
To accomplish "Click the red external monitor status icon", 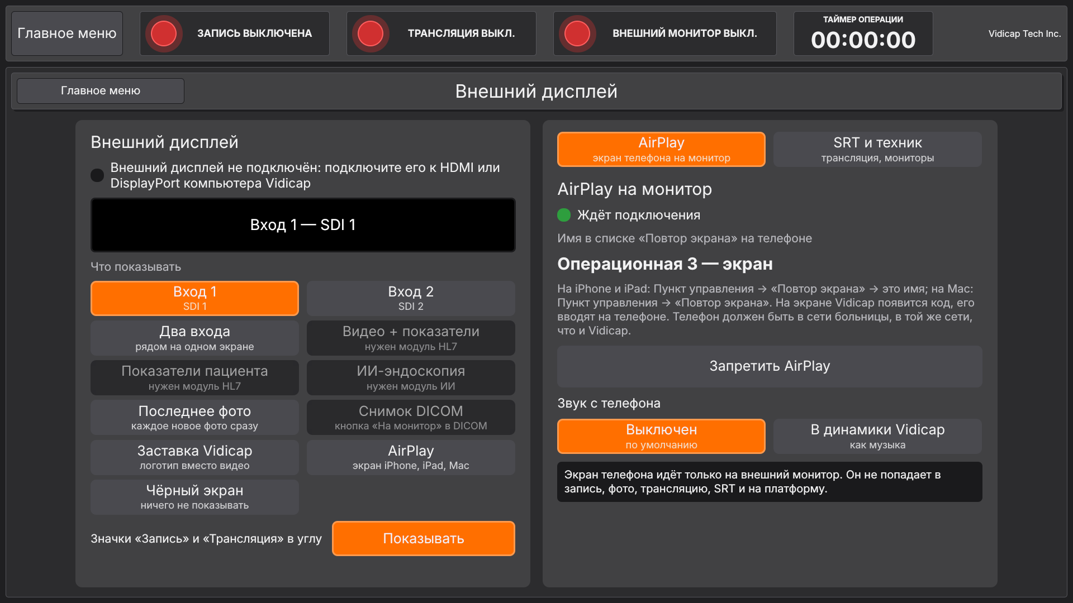I will point(577,33).
